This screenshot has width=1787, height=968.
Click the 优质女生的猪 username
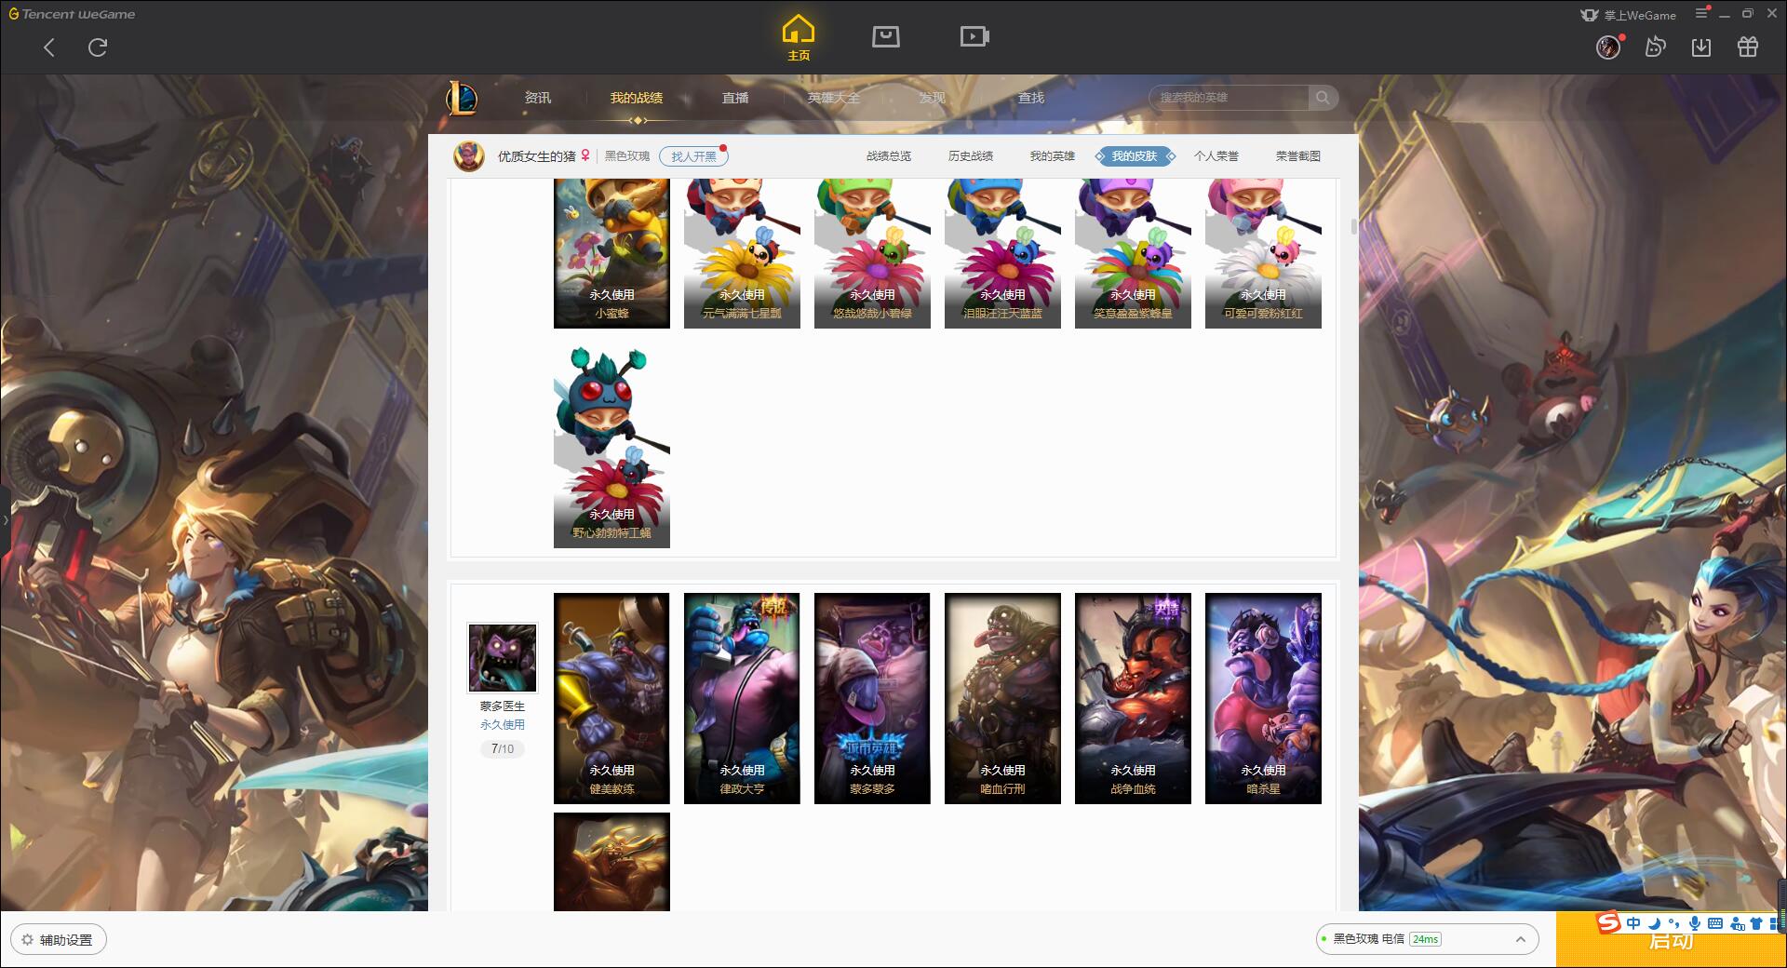pyautogui.click(x=536, y=156)
